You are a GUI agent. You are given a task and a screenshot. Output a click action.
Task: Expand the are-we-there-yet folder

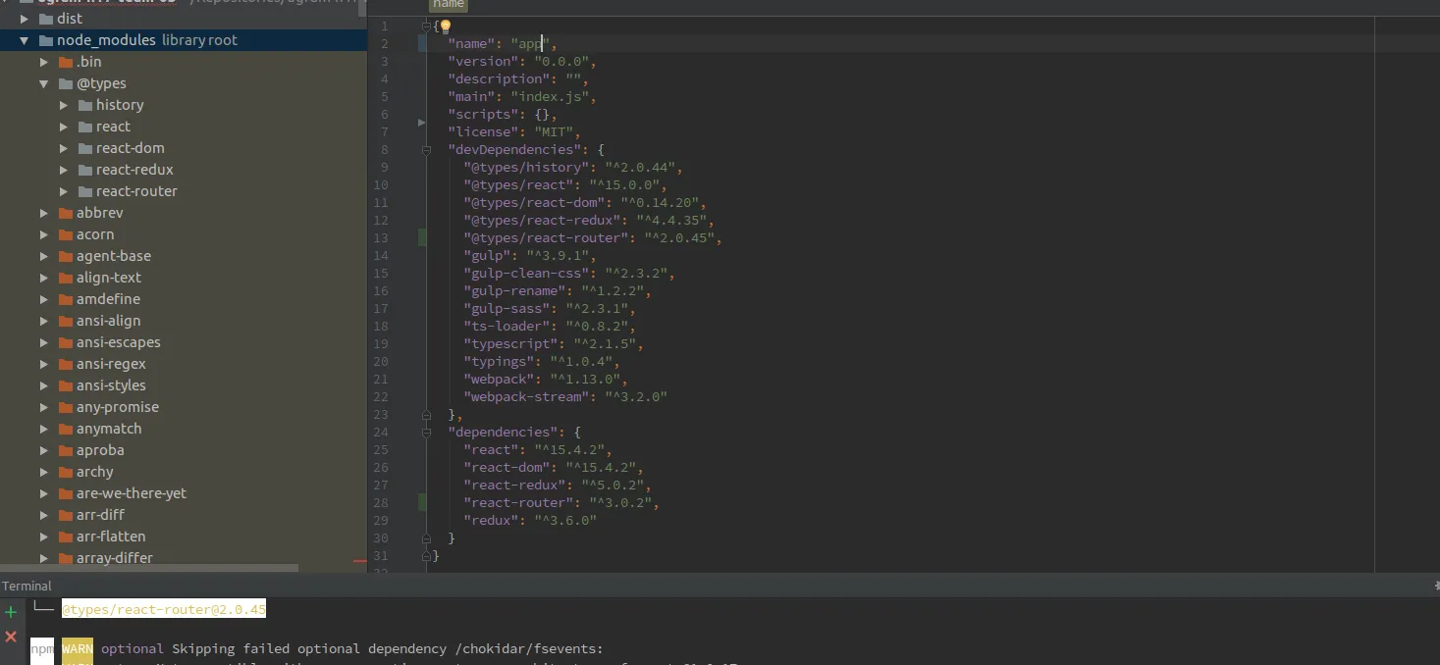pyautogui.click(x=44, y=493)
